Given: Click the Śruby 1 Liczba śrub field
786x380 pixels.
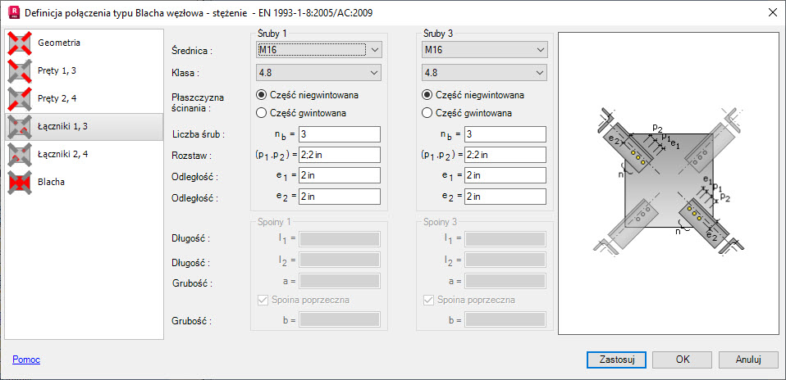Looking at the screenshot, I should 339,134.
